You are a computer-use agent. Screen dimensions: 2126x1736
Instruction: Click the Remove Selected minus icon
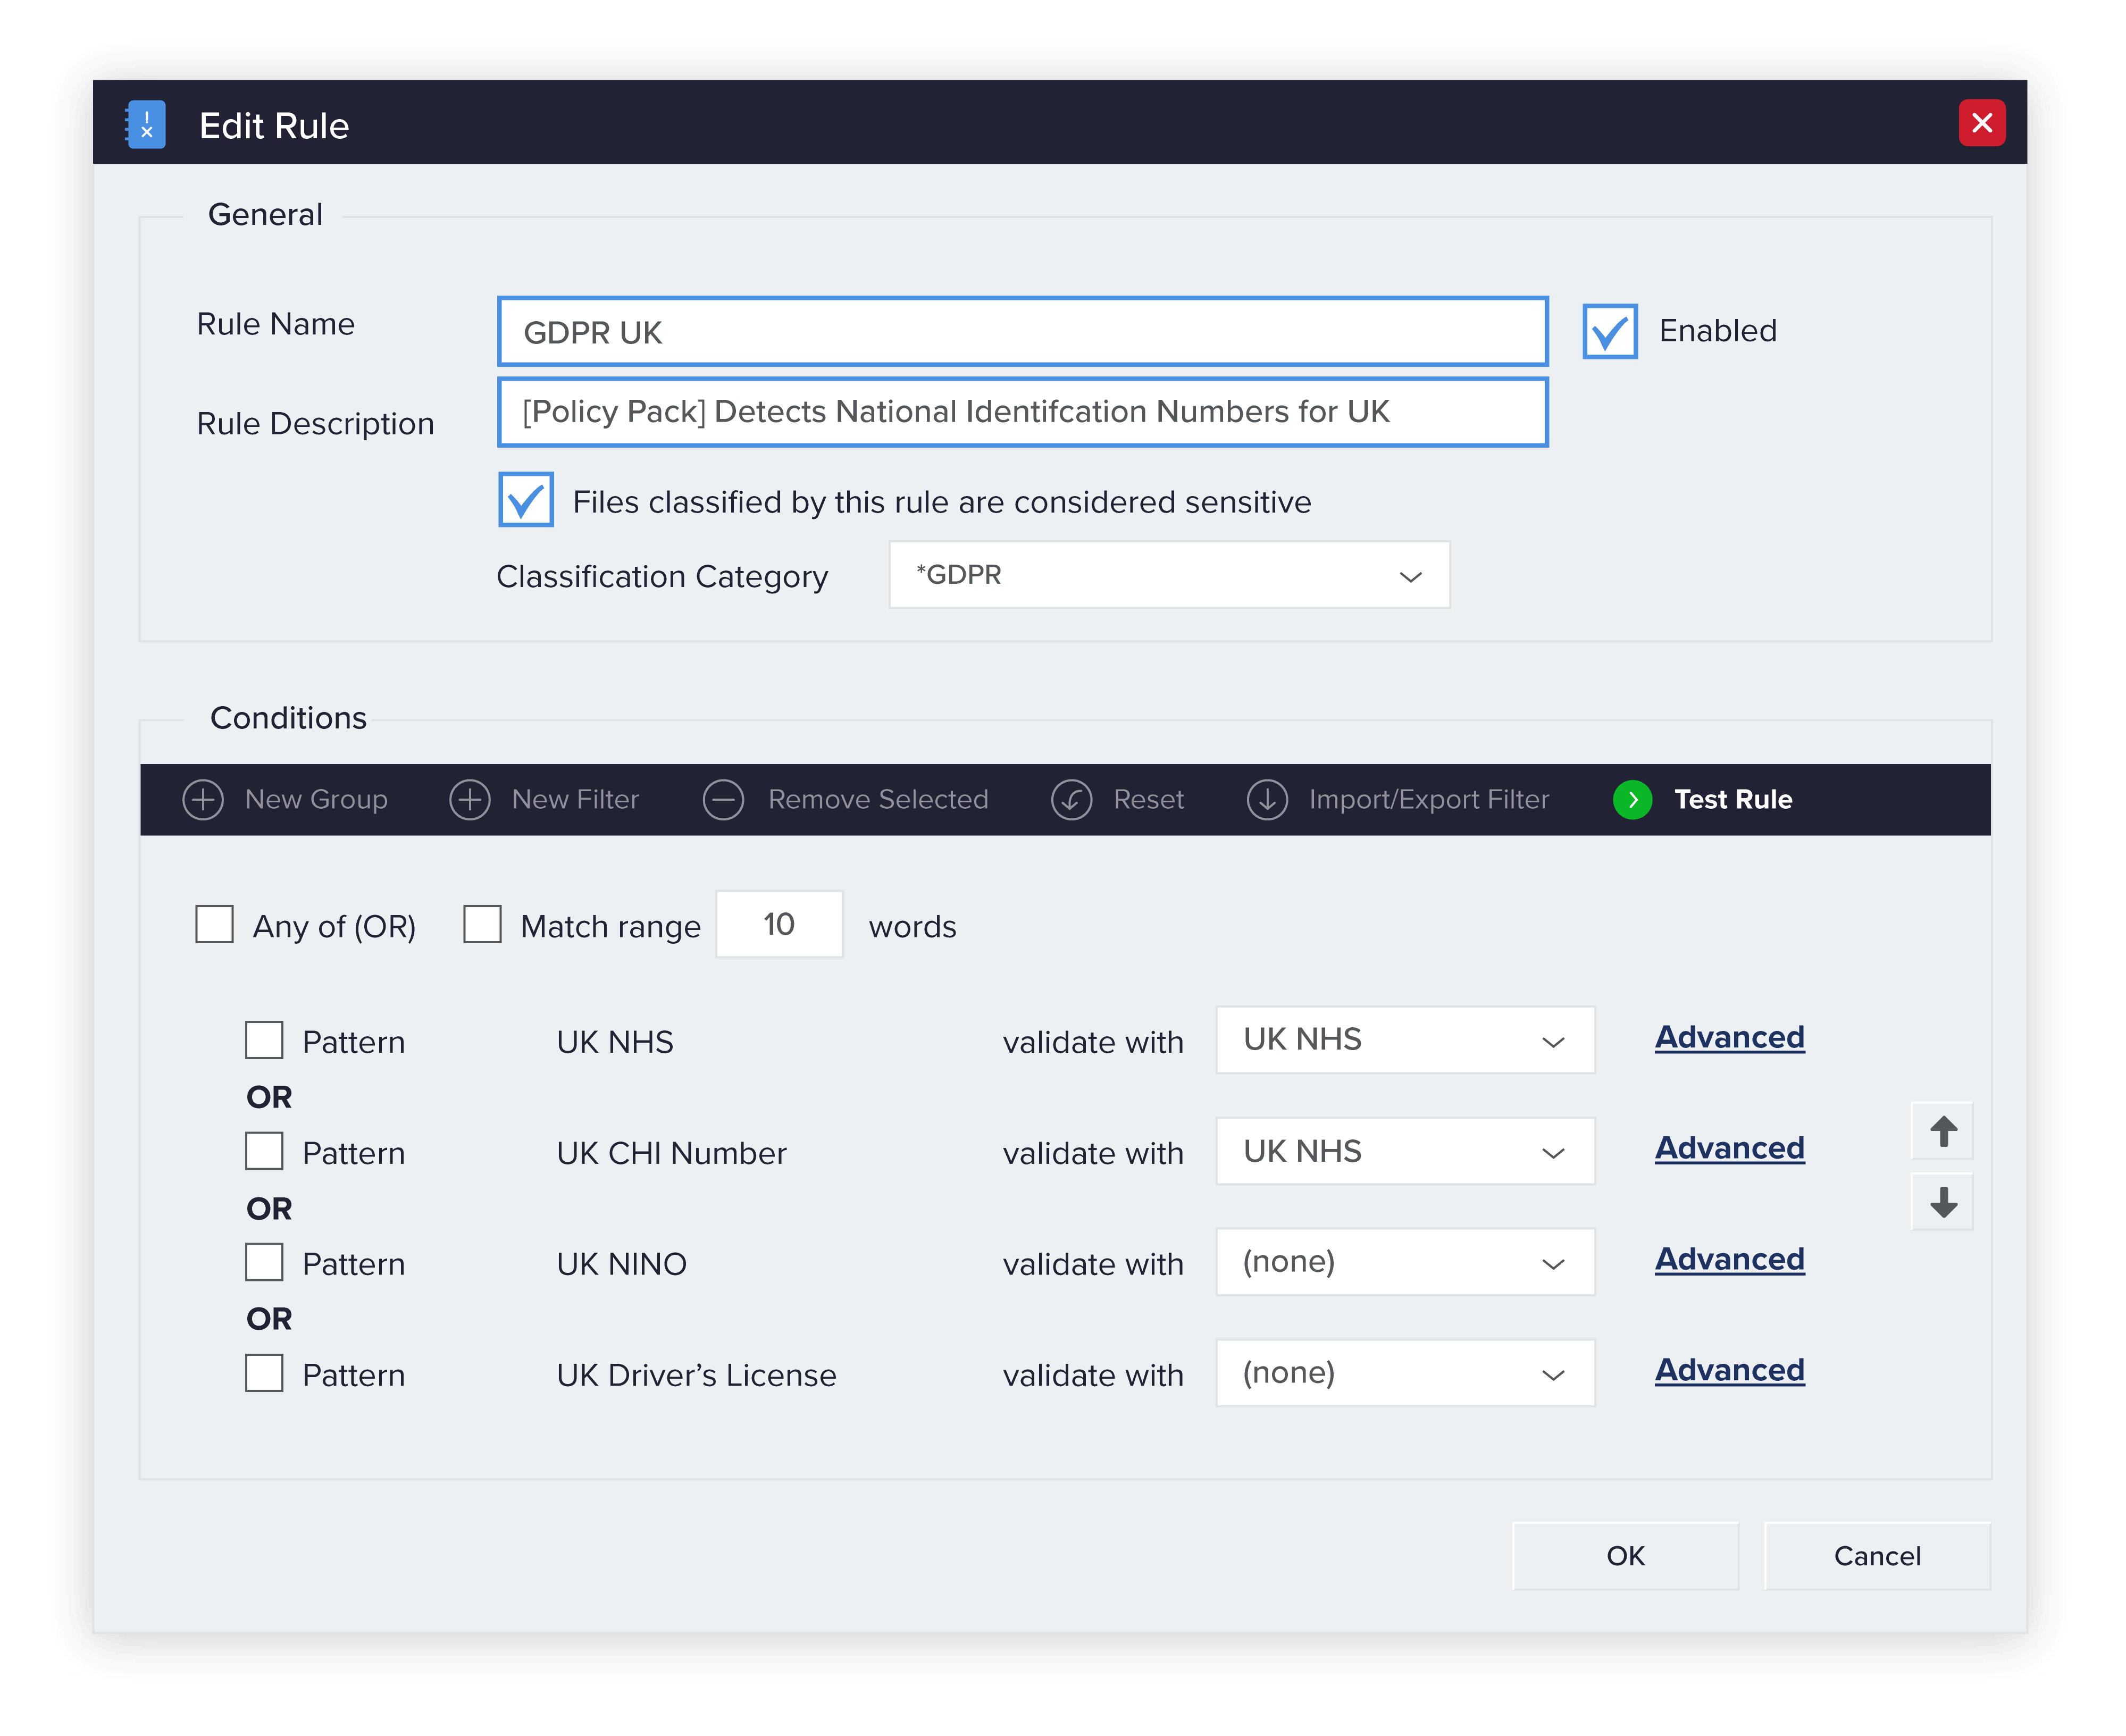click(x=724, y=800)
